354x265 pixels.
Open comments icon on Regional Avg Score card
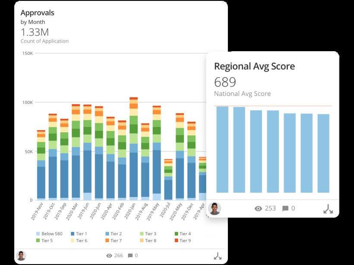(x=285, y=209)
